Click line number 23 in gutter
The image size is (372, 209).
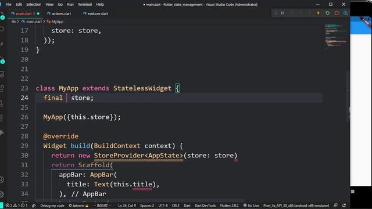point(24,88)
